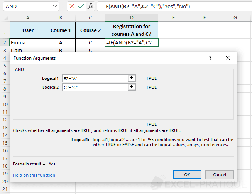
Task: Click the 'Course 2' header cell
Action: pyautogui.click(x=90, y=30)
